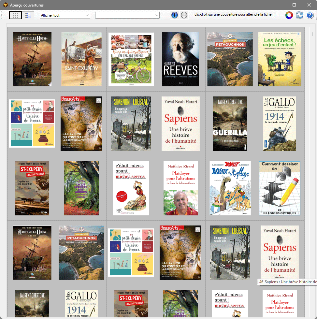Open the color wheel settings icon
The height and width of the screenshot is (319, 317).
point(289,15)
